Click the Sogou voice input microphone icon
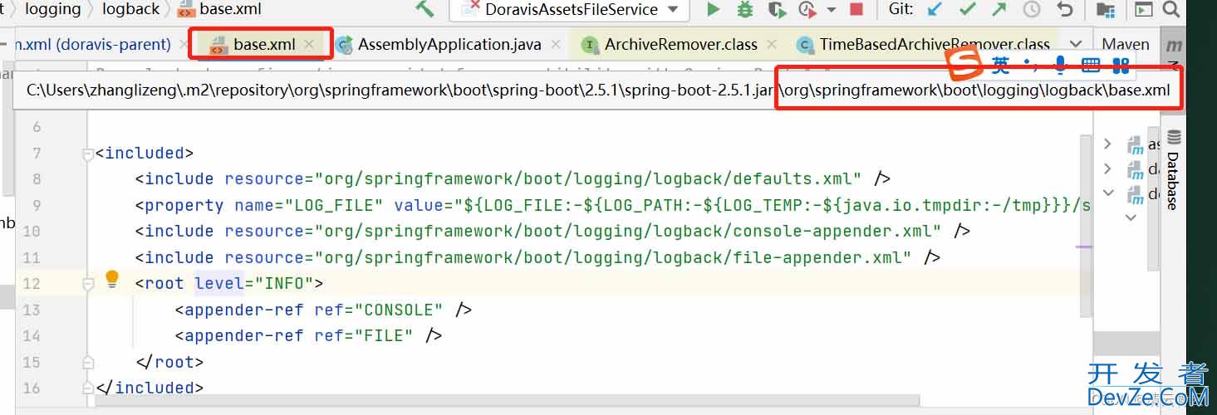 [1060, 66]
